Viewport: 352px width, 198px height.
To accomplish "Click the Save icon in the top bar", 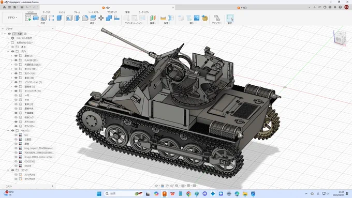I will point(22,7).
